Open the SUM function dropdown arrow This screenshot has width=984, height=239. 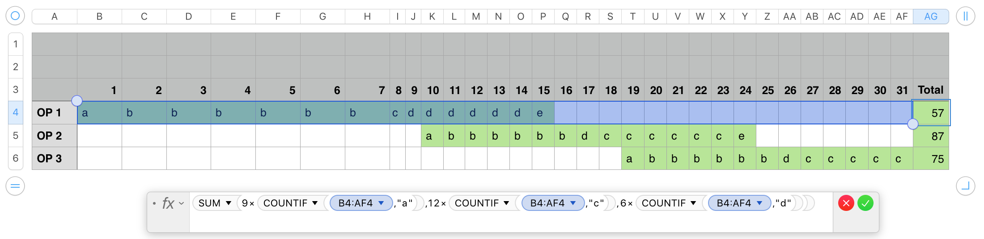pyautogui.click(x=229, y=203)
